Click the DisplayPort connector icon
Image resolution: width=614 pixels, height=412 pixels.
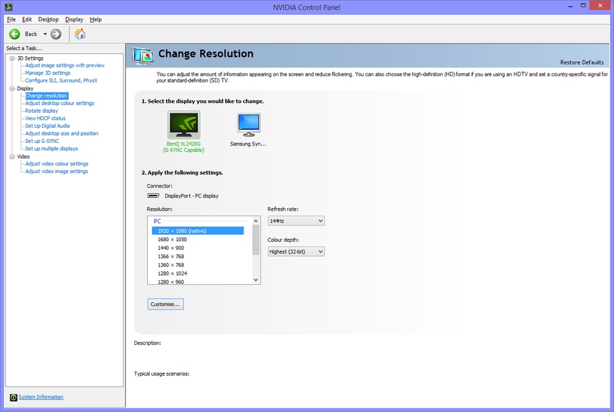coord(153,196)
